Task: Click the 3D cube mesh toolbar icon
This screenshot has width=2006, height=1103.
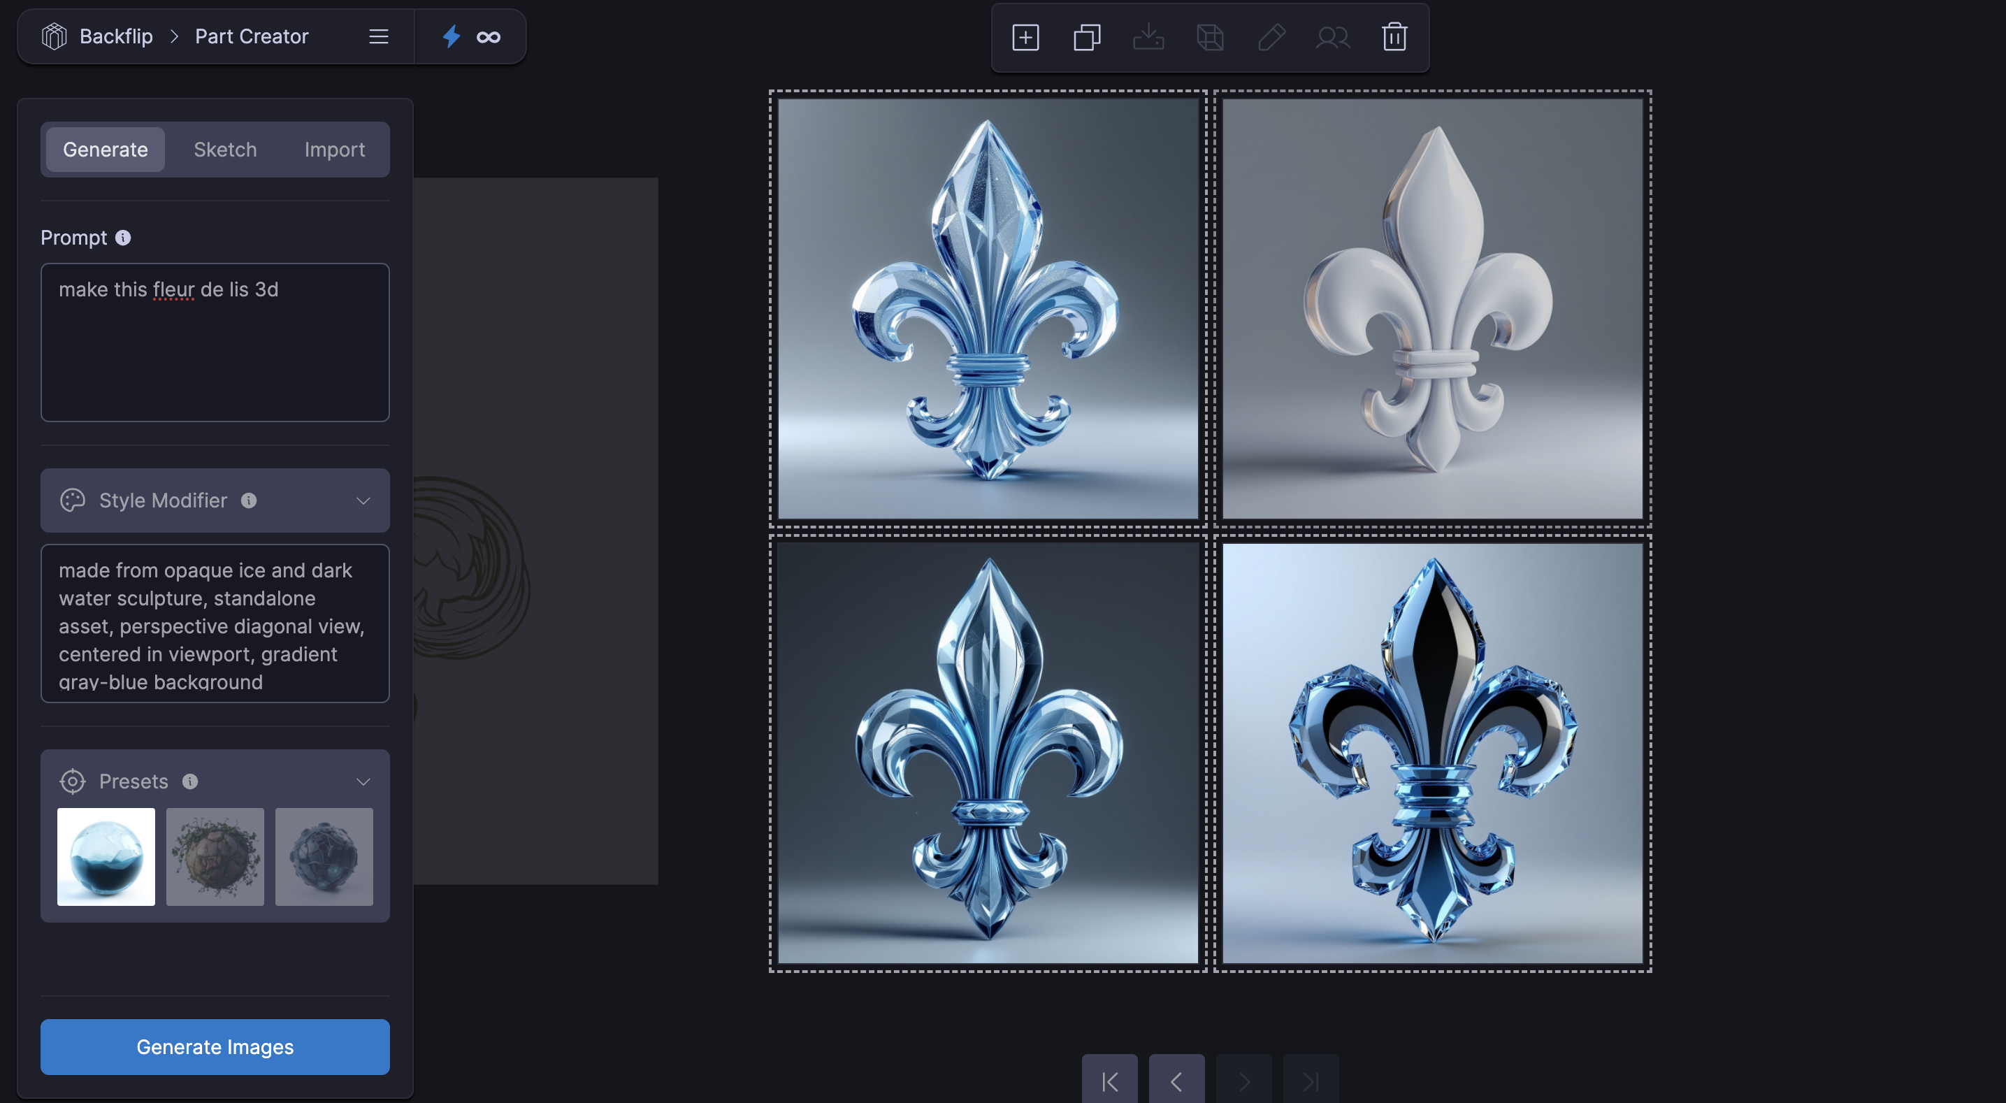Action: [x=1210, y=37]
